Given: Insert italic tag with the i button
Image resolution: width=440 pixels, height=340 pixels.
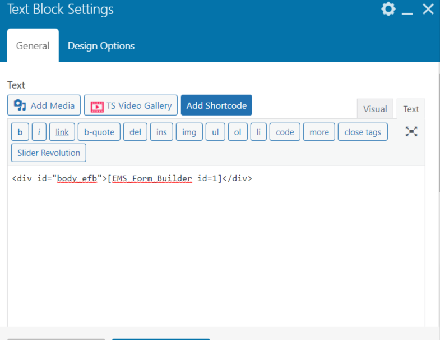Looking at the screenshot, I should click(39, 132).
